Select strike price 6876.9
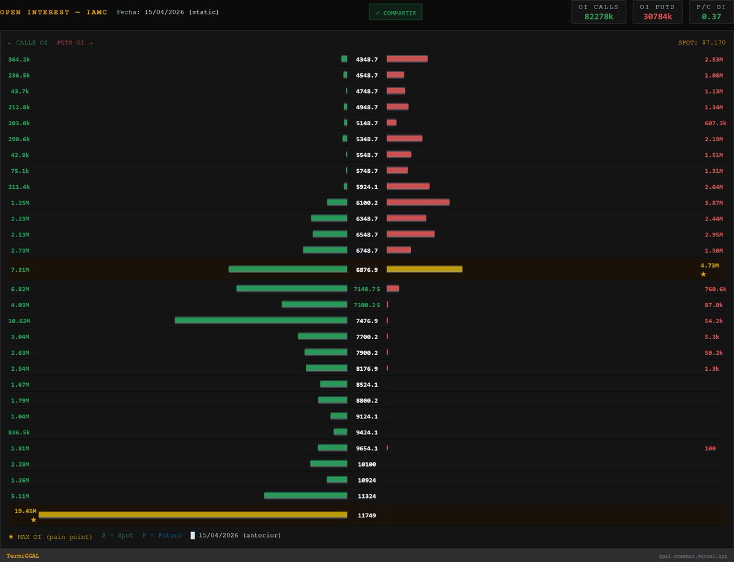The width and height of the screenshot is (734, 562). pyautogui.click(x=367, y=269)
